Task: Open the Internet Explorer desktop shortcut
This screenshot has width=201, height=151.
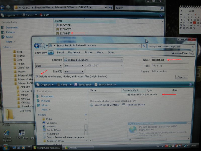Action: click(7, 136)
